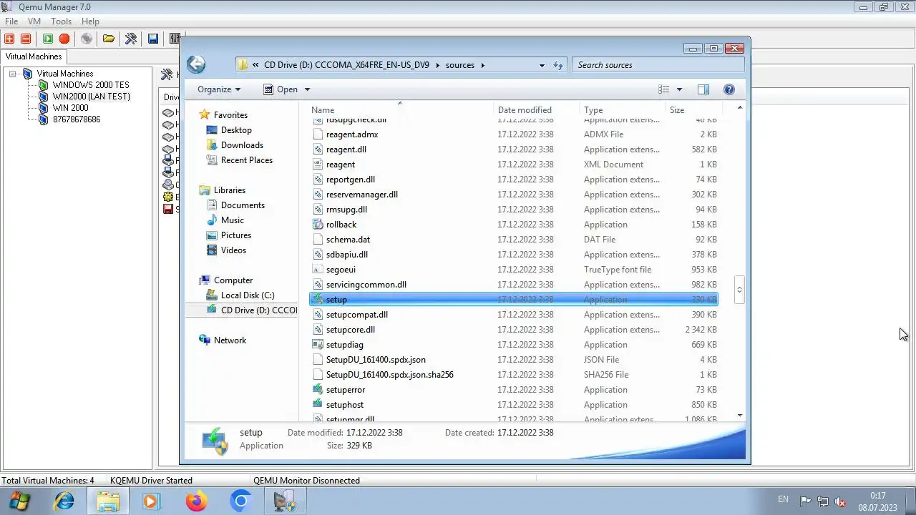916x515 pixels.
Task: Launch Internet Explorer from the taskbar
Action: coord(64,501)
